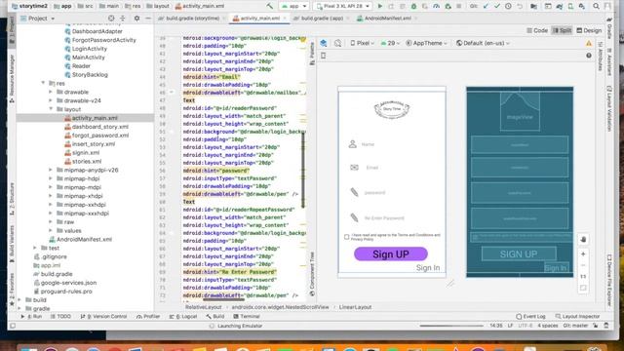Image resolution: width=624 pixels, height=351 pixels.
Task: Click LinearLayout in the breadcrumb bar
Action: click(355, 307)
